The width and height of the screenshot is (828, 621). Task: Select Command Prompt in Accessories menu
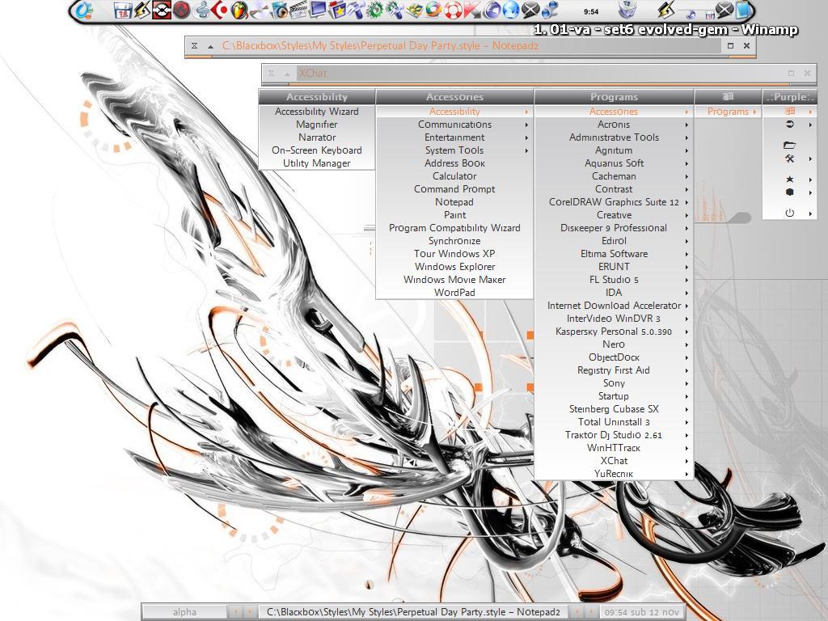click(454, 189)
